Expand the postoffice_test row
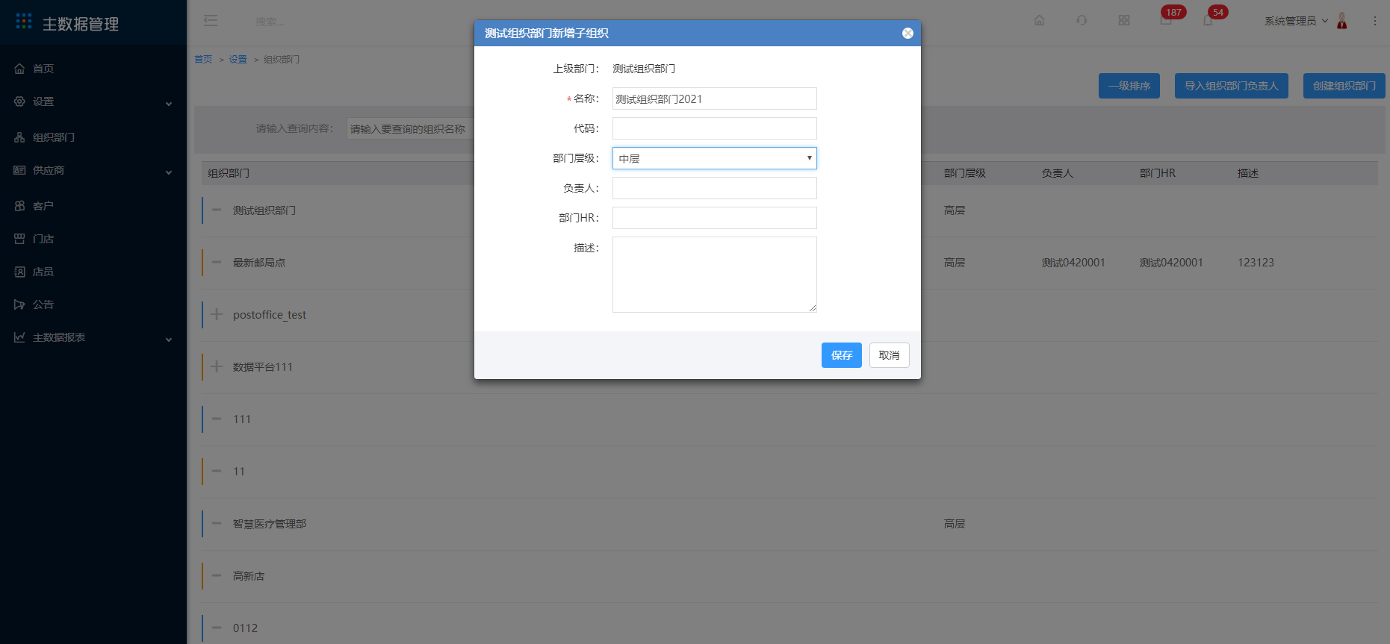The width and height of the screenshot is (1390, 644). 217,315
